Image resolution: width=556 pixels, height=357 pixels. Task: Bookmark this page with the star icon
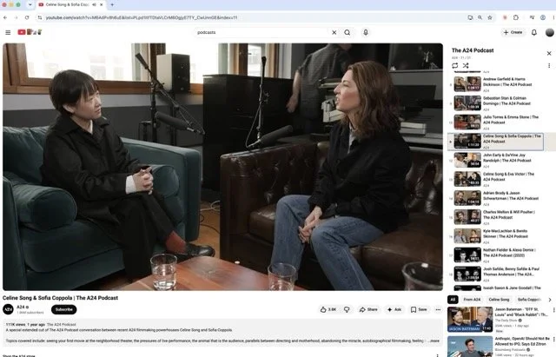(x=490, y=17)
